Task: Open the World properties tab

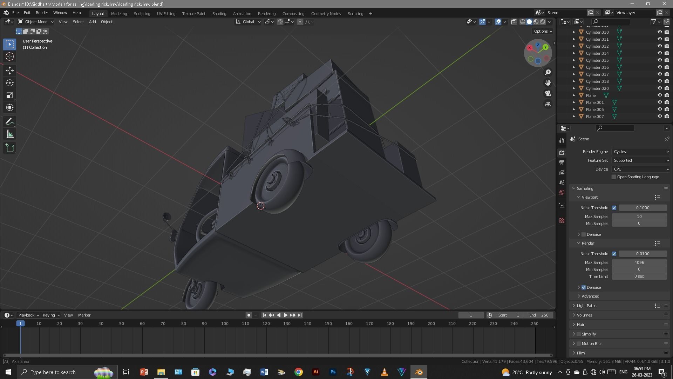Action: point(562,192)
